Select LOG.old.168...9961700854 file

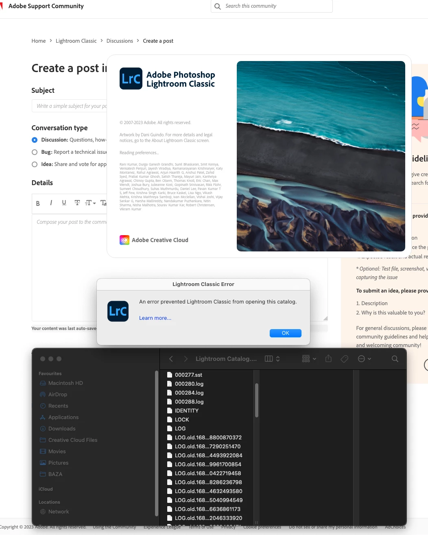pyautogui.click(x=204, y=464)
